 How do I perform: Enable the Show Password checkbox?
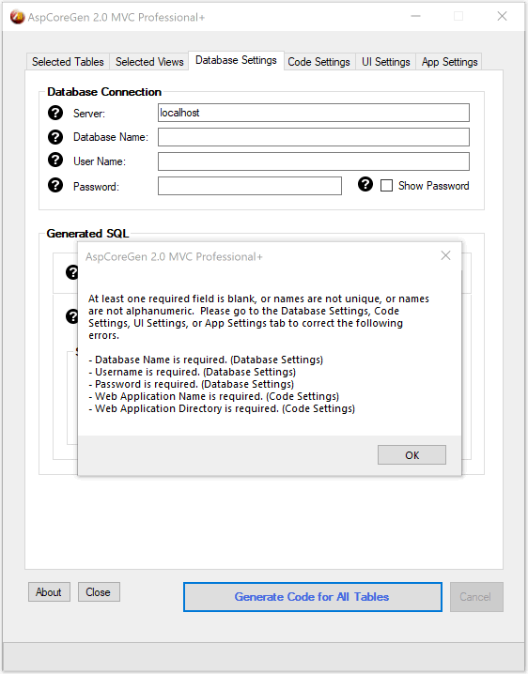point(386,186)
